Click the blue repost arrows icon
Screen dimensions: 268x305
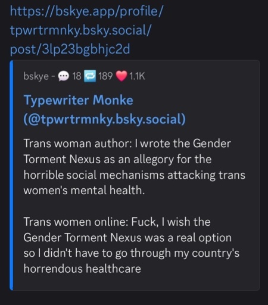[90, 76]
